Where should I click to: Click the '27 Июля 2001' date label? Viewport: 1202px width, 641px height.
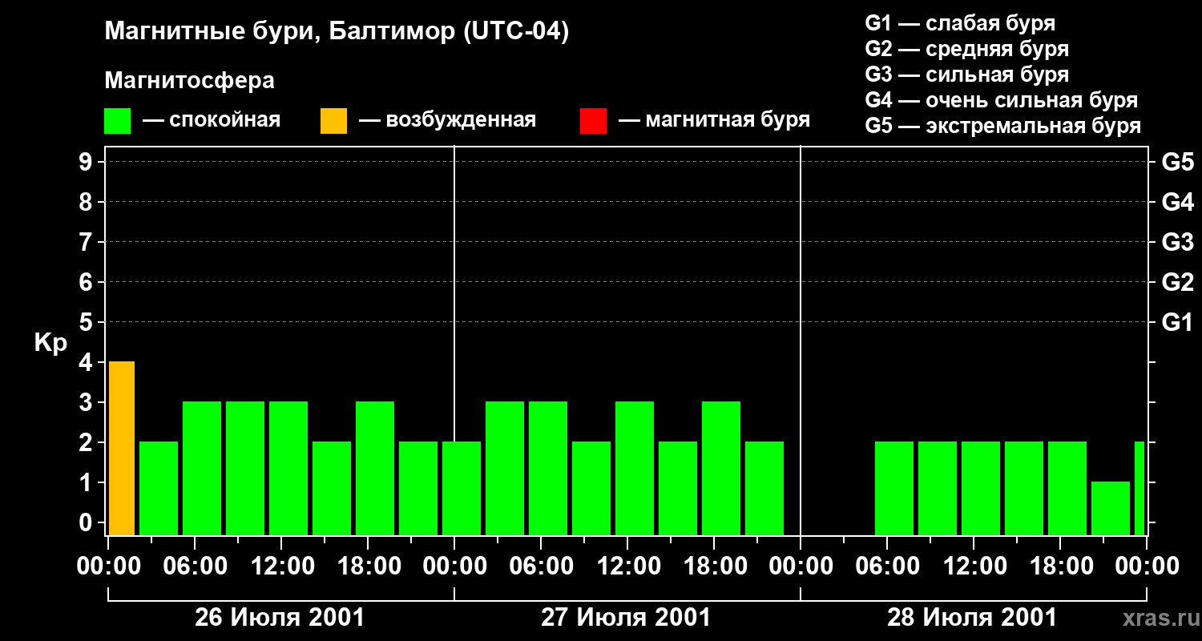pos(626,618)
